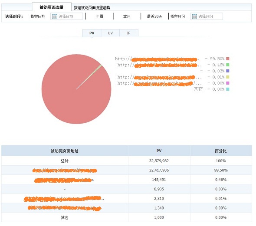Click the calendar icon in 选择月份 field
Screen dimensions: 256x226
pos(194,16)
